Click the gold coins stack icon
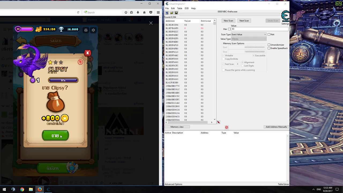Image resolution: width=343 pixels, height=193 pixels. pyautogui.click(x=39, y=29)
